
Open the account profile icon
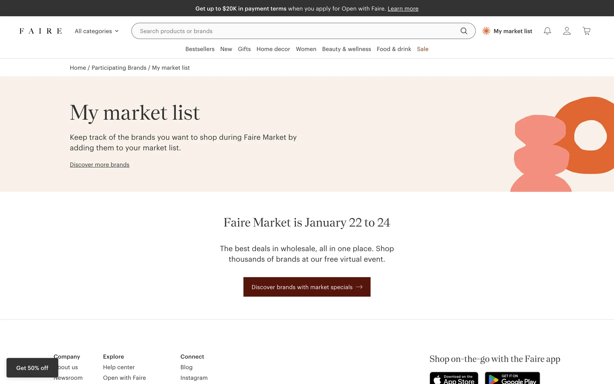[x=567, y=31]
